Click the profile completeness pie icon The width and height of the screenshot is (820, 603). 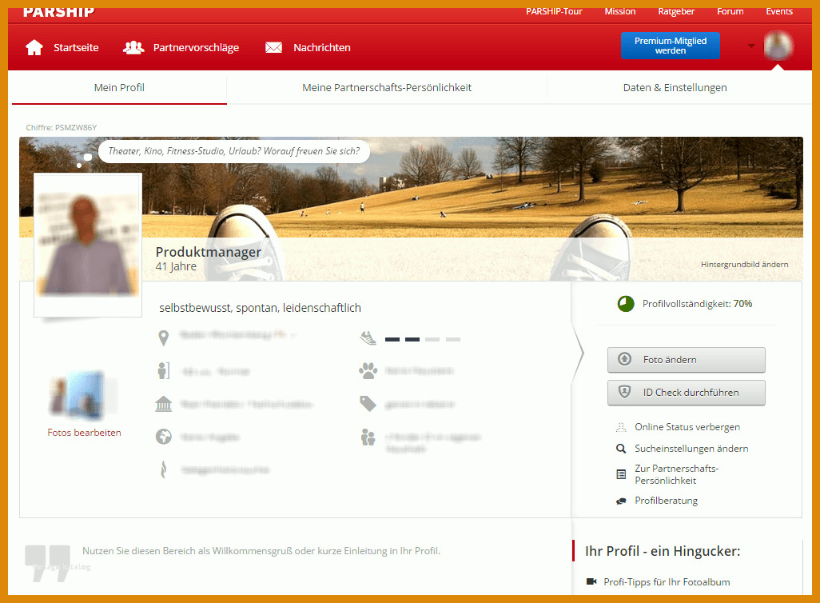(x=626, y=304)
